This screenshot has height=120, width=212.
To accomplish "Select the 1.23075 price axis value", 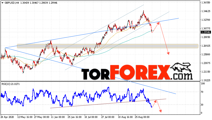I will click(206, 63).
